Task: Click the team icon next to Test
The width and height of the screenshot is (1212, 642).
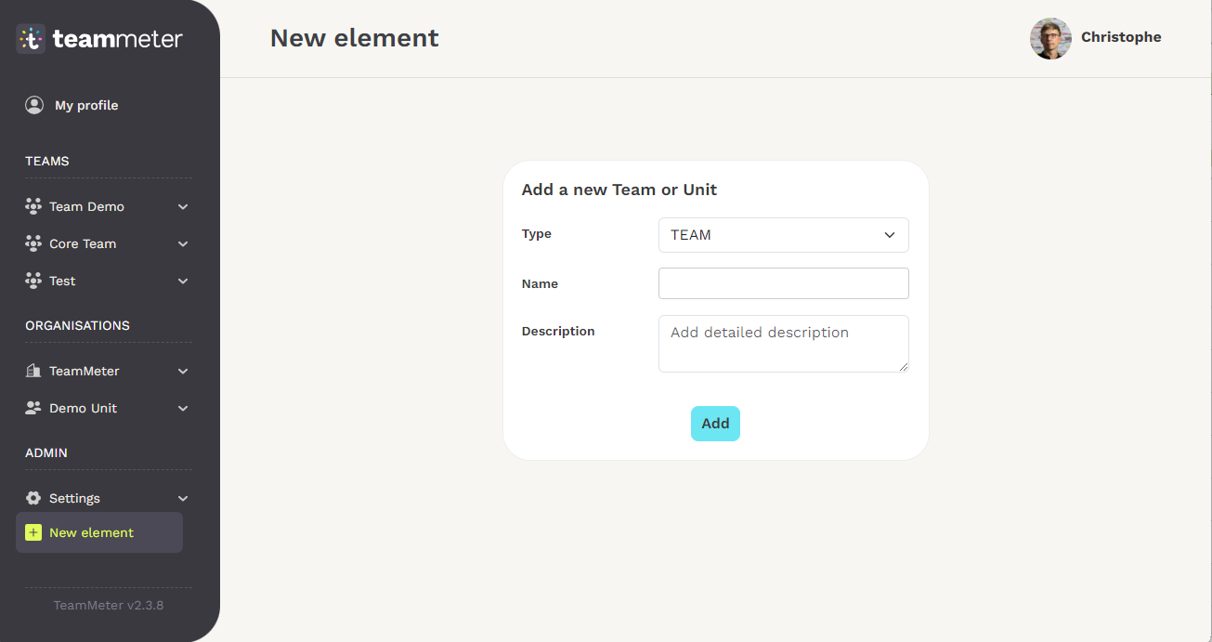Action: coord(33,281)
